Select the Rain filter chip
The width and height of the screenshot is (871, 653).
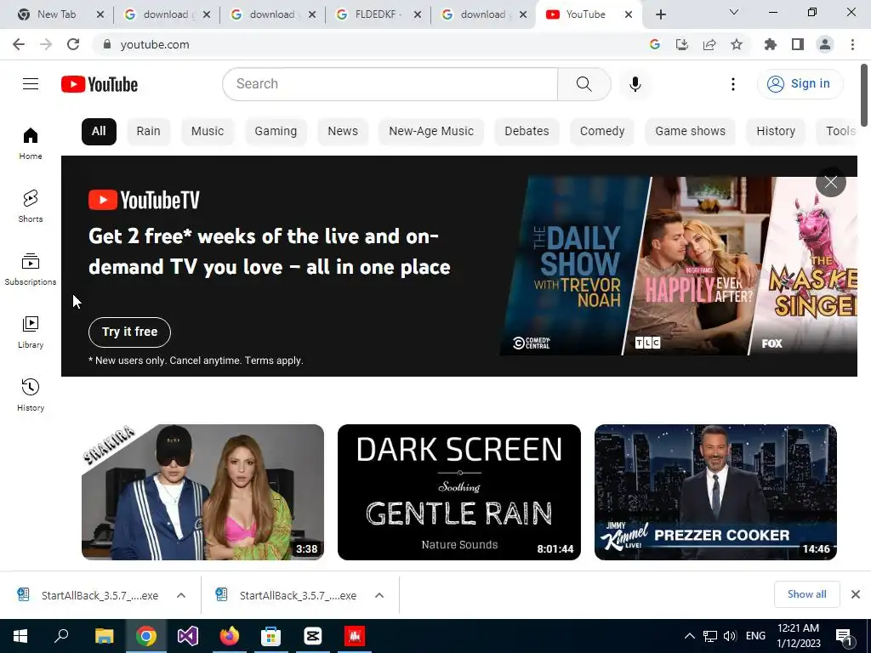[x=148, y=132]
